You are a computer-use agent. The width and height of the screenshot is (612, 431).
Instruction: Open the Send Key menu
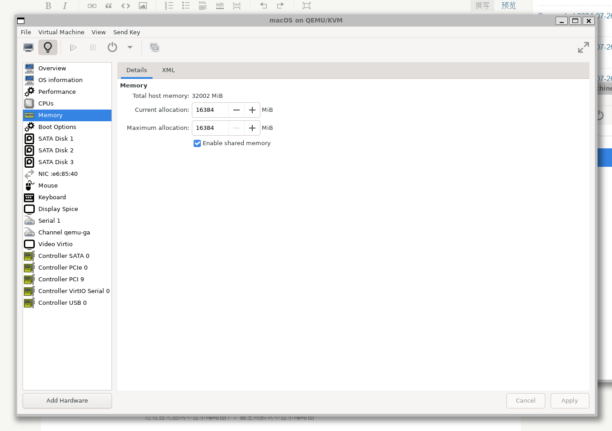[x=126, y=32]
